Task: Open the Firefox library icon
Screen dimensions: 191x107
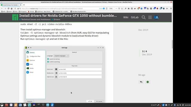Action: [129, 9]
